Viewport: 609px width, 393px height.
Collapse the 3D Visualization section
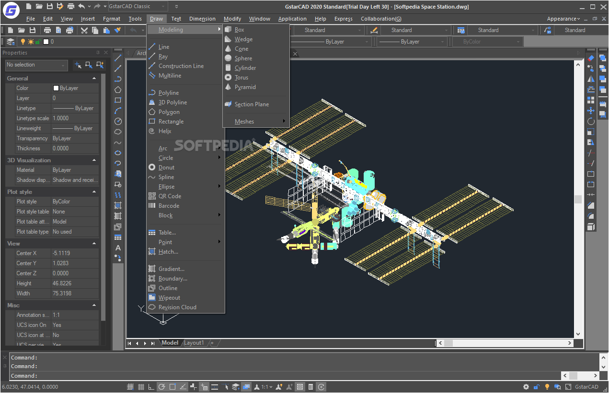(x=94, y=160)
